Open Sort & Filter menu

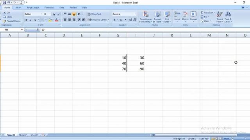tap(220, 17)
